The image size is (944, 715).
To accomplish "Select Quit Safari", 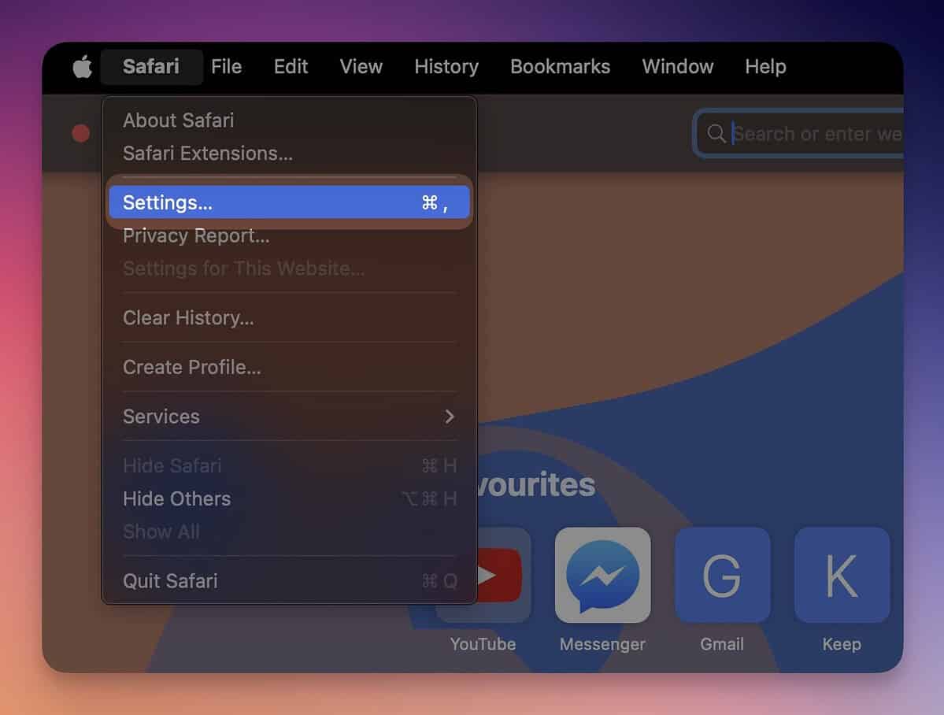I will [x=170, y=580].
